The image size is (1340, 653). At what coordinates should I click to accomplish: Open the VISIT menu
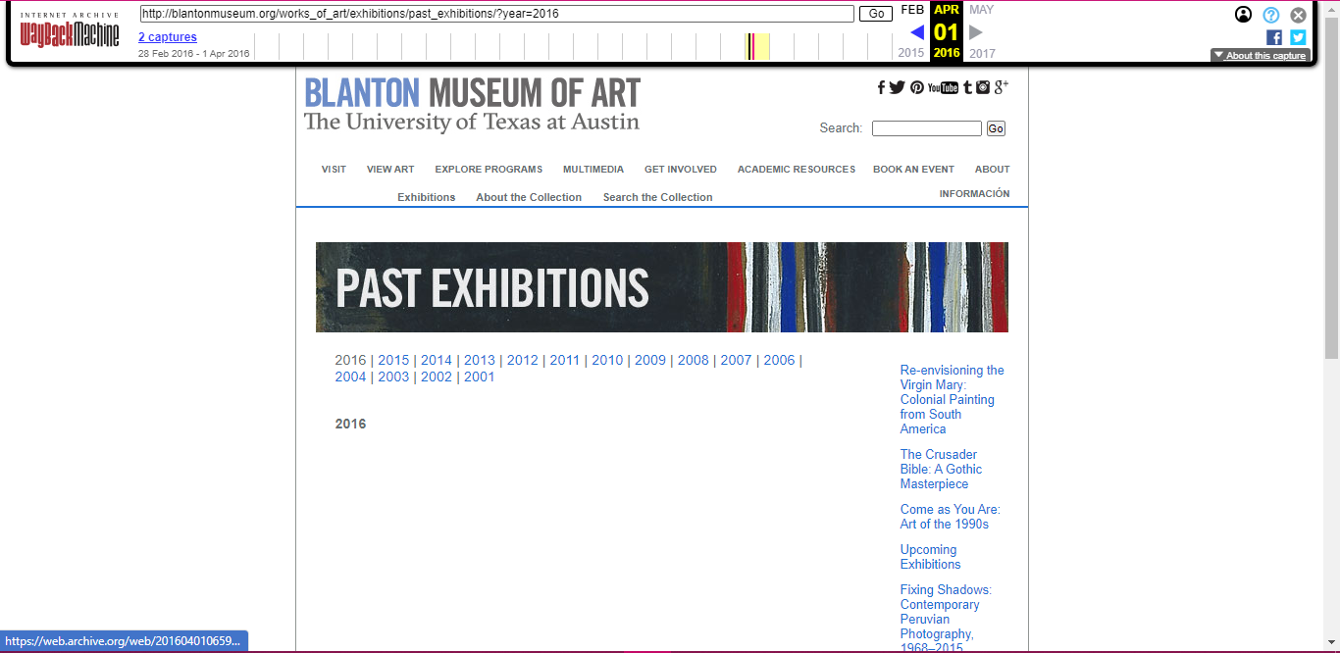tap(334, 170)
